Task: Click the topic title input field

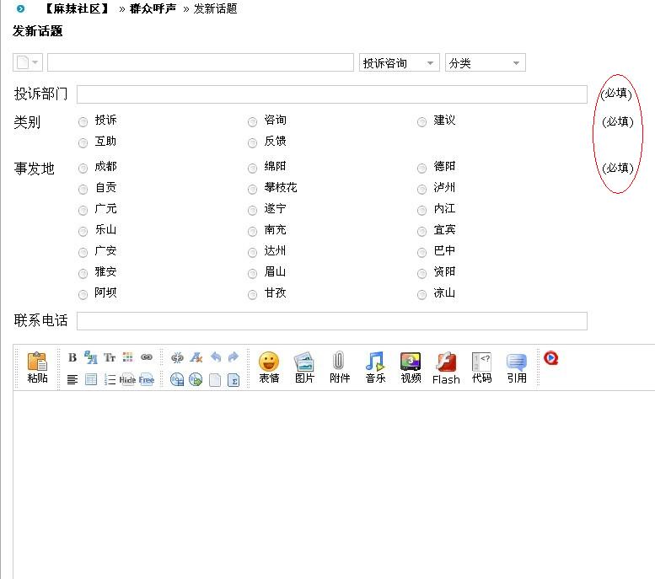Action: coord(201,62)
